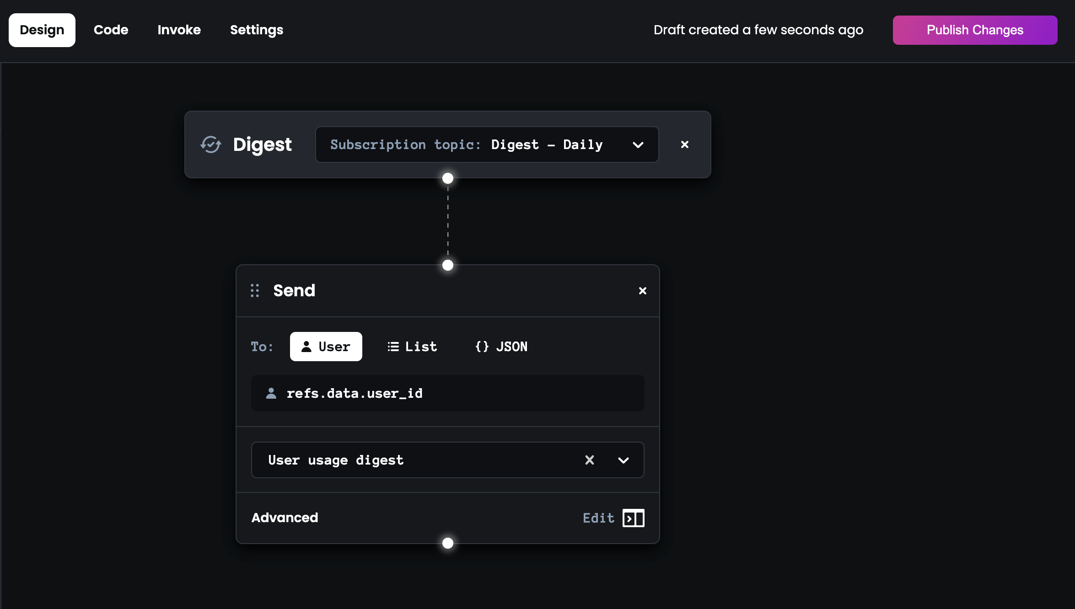Click the User recipient icon in To field

[306, 346]
